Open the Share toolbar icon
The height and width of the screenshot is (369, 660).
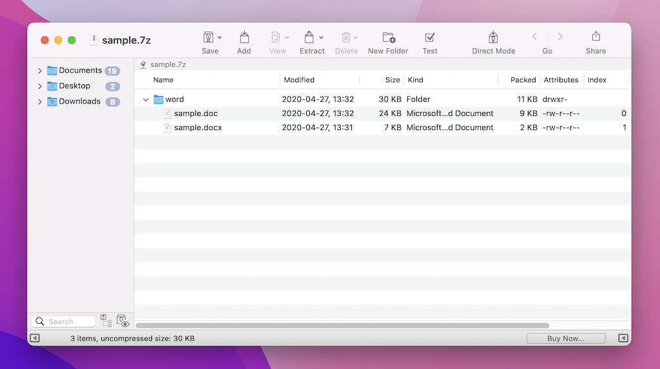(596, 37)
